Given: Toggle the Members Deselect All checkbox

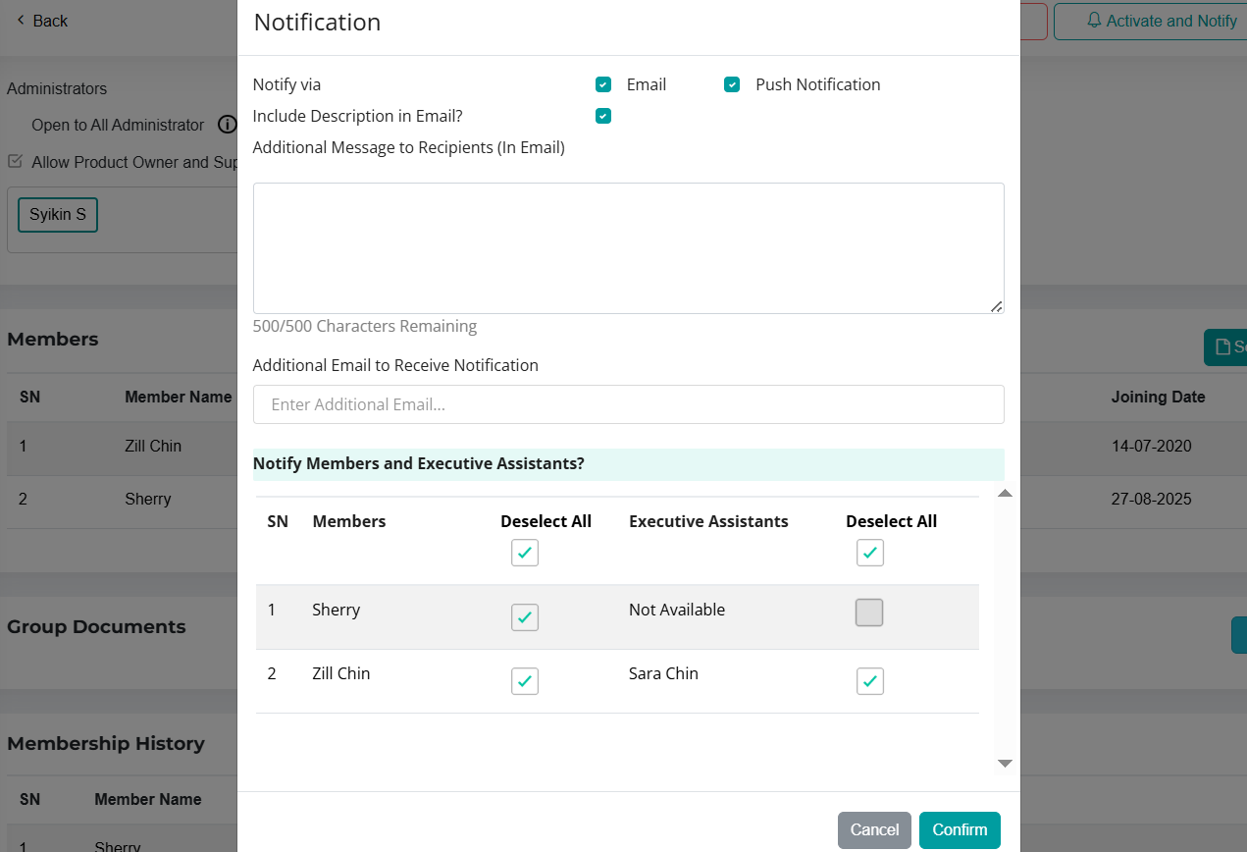Looking at the screenshot, I should [x=525, y=553].
